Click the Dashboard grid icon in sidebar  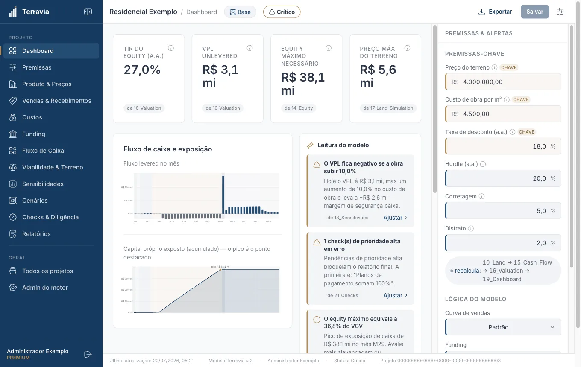click(x=13, y=51)
